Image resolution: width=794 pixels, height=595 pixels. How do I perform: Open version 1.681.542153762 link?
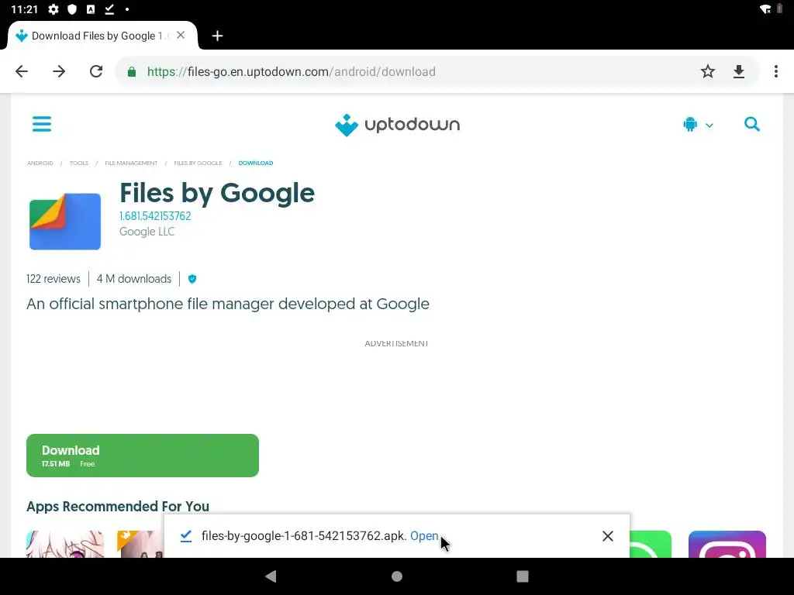pos(155,216)
